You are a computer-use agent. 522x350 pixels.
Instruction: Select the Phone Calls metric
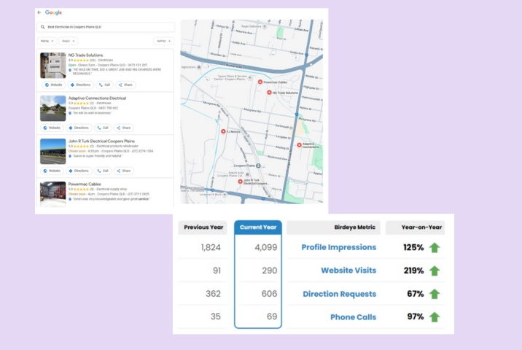point(353,317)
